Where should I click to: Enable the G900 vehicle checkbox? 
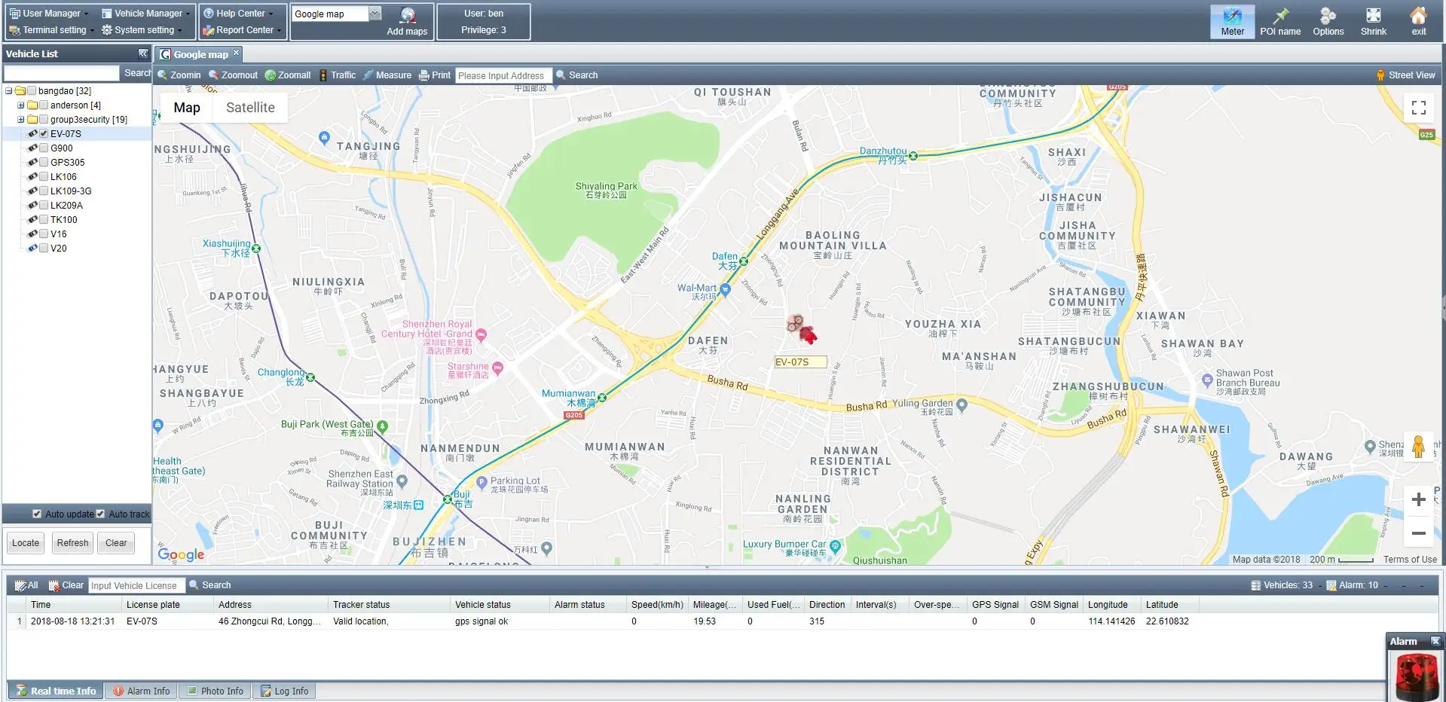(x=44, y=148)
